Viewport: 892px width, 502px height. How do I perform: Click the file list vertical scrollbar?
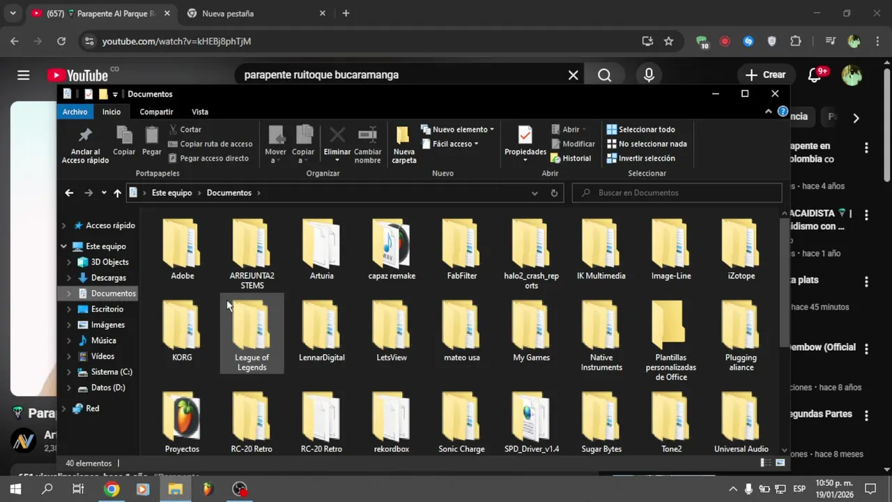tap(785, 282)
